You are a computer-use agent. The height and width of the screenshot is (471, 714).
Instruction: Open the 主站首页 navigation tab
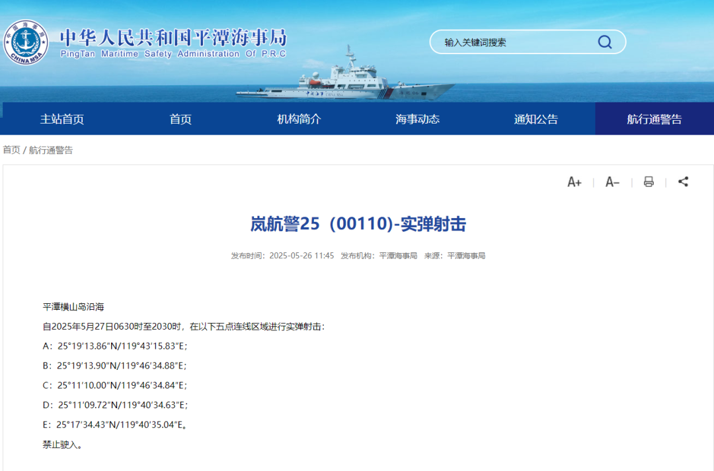coord(62,120)
